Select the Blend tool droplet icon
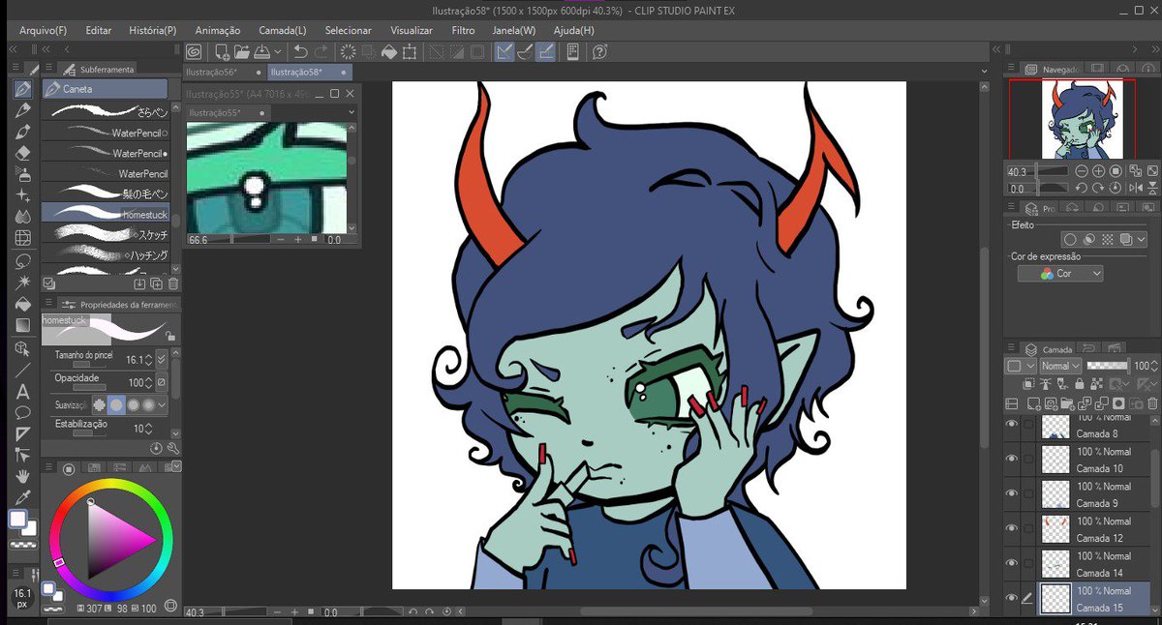The width and height of the screenshot is (1162, 625). (22, 216)
